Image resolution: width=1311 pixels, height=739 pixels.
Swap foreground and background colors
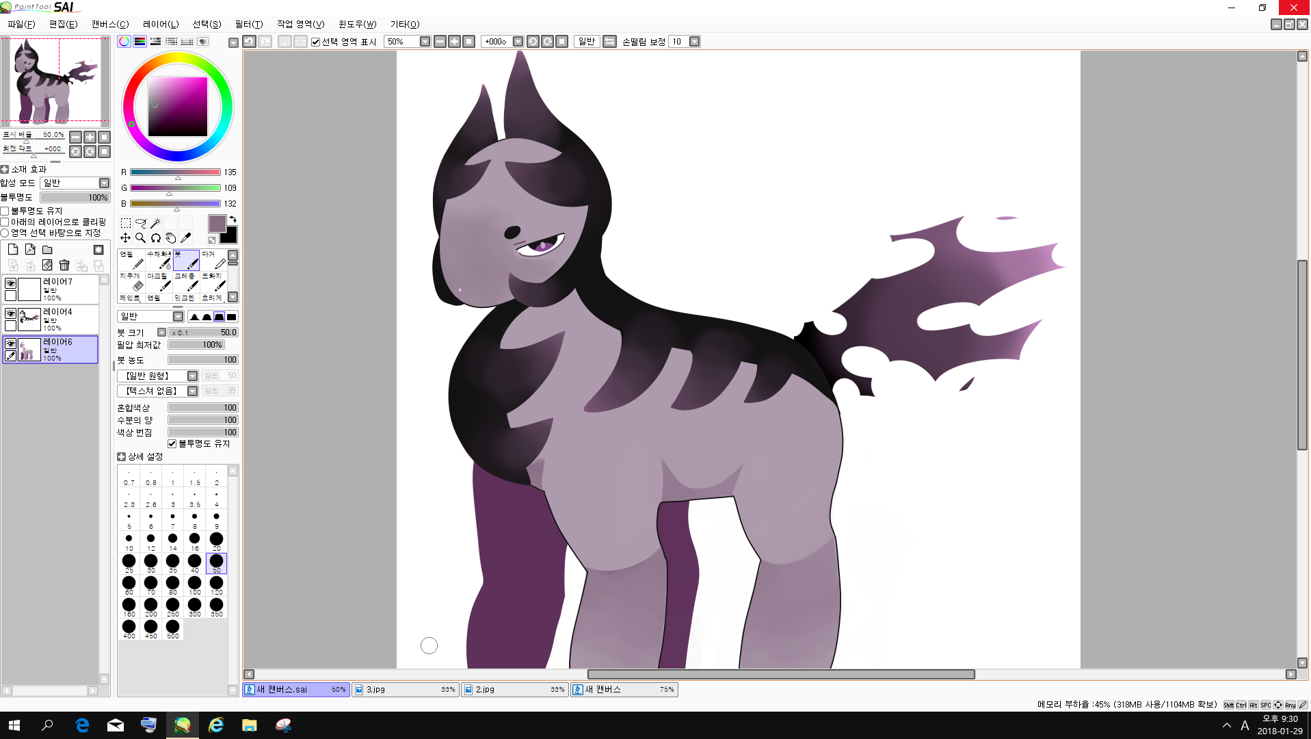click(233, 220)
